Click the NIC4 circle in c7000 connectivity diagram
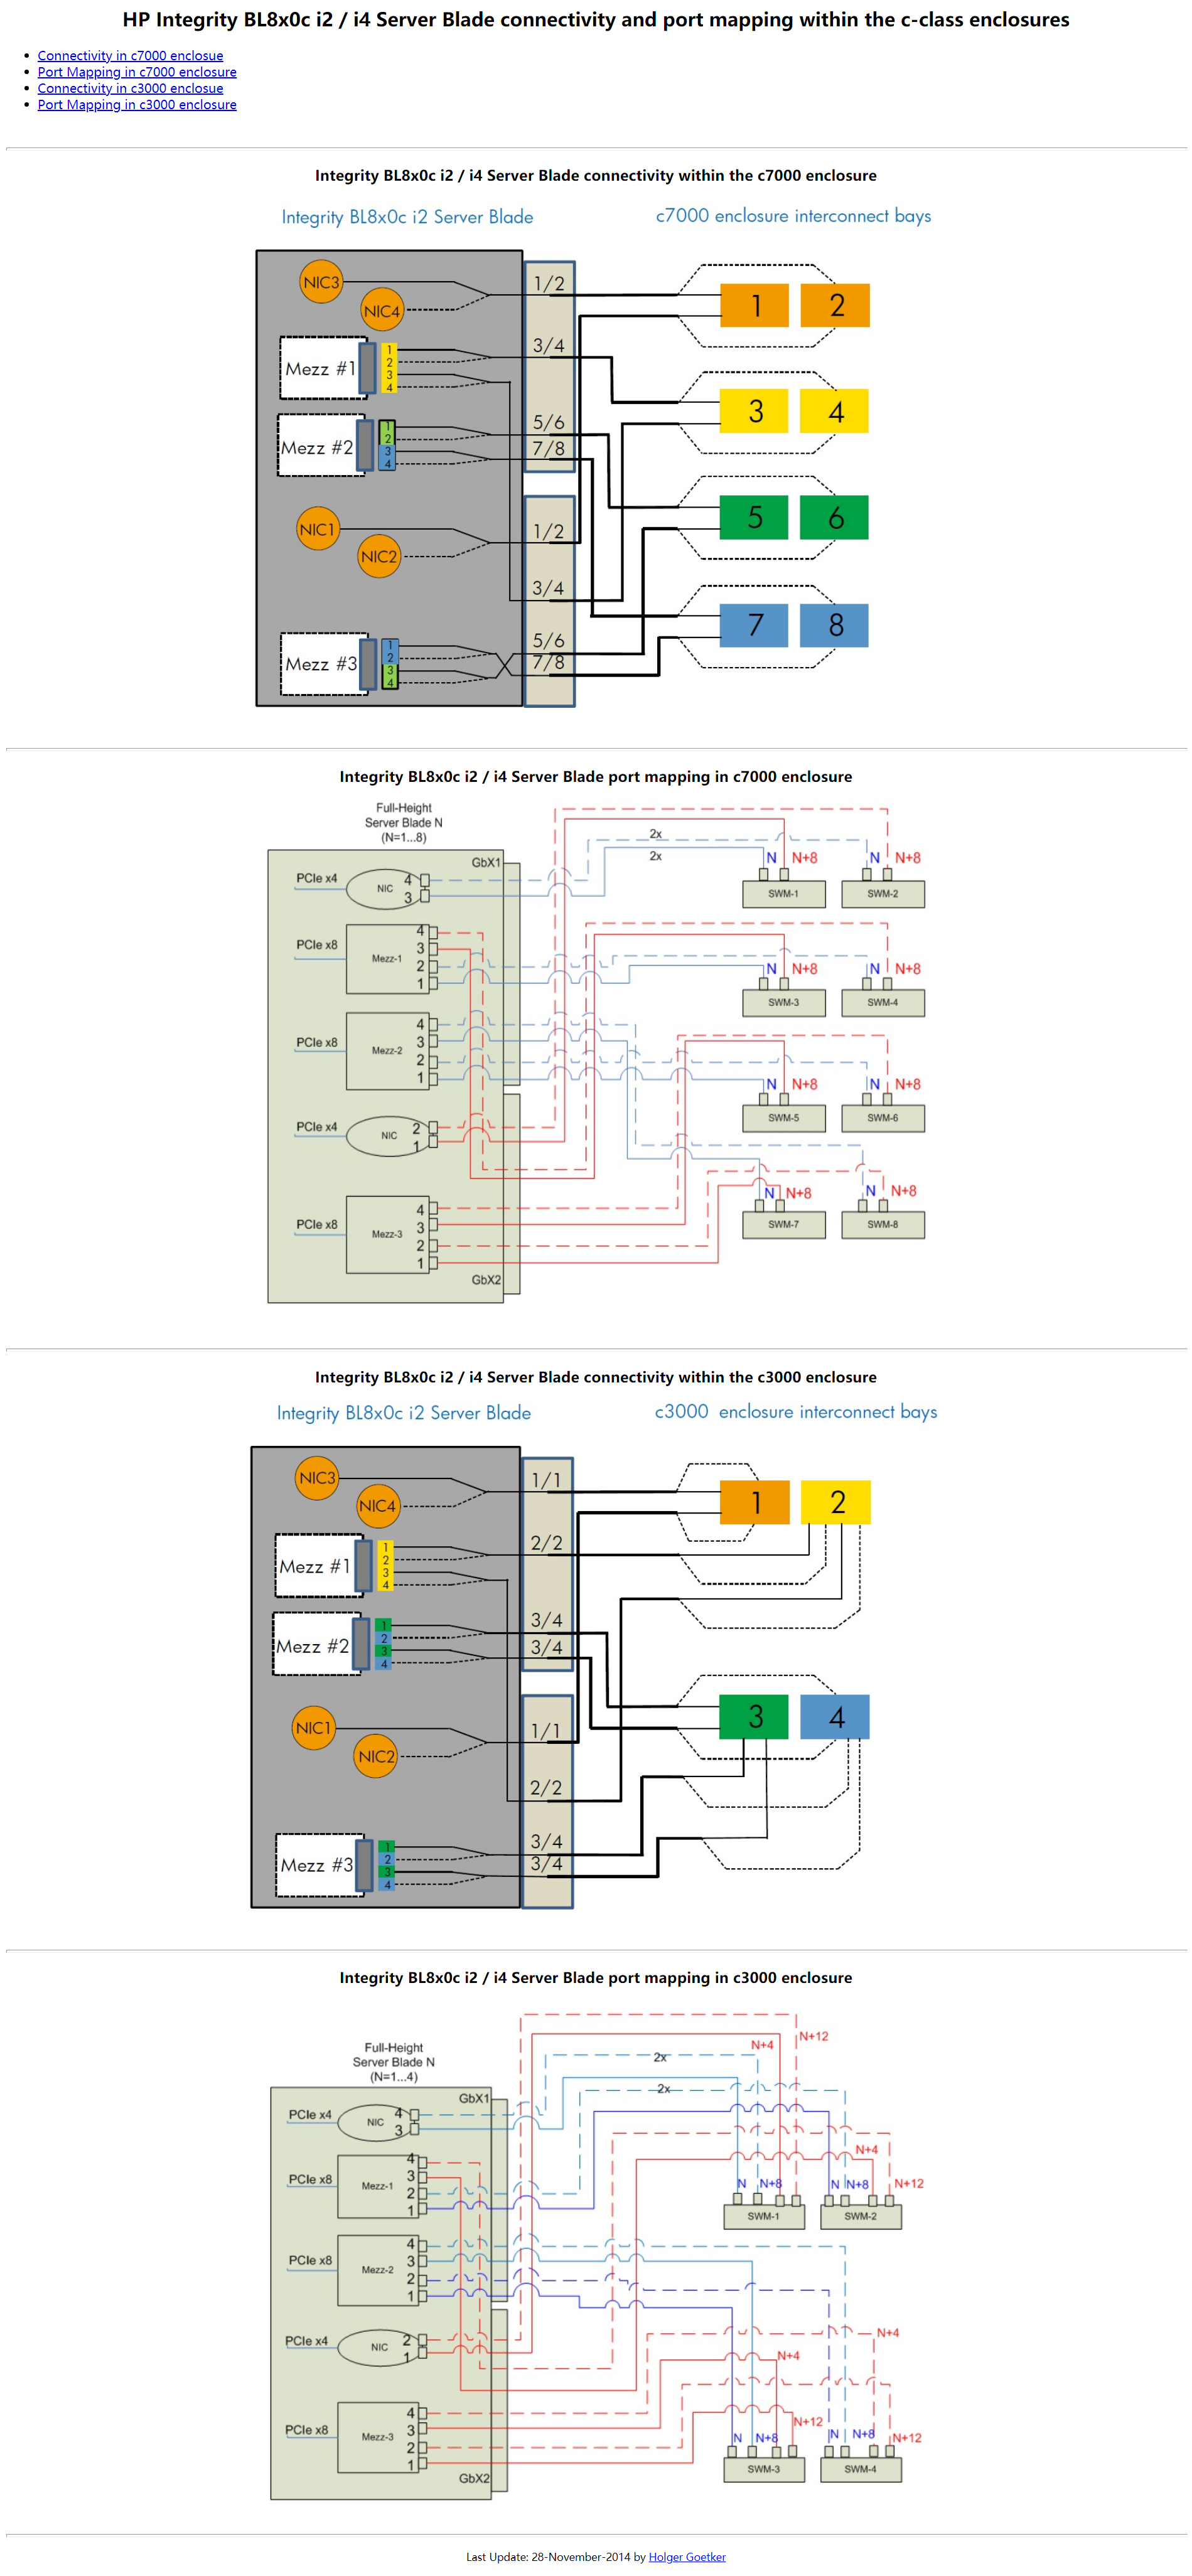 pyautogui.click(x=382, y=311)
